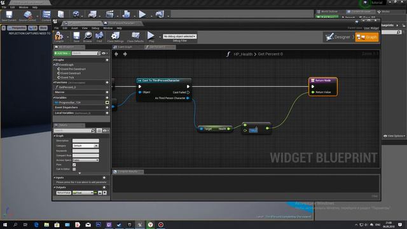The image size is (407, 229).
Task: Select Event Pre Construct item
Action: tap(72, 69)
